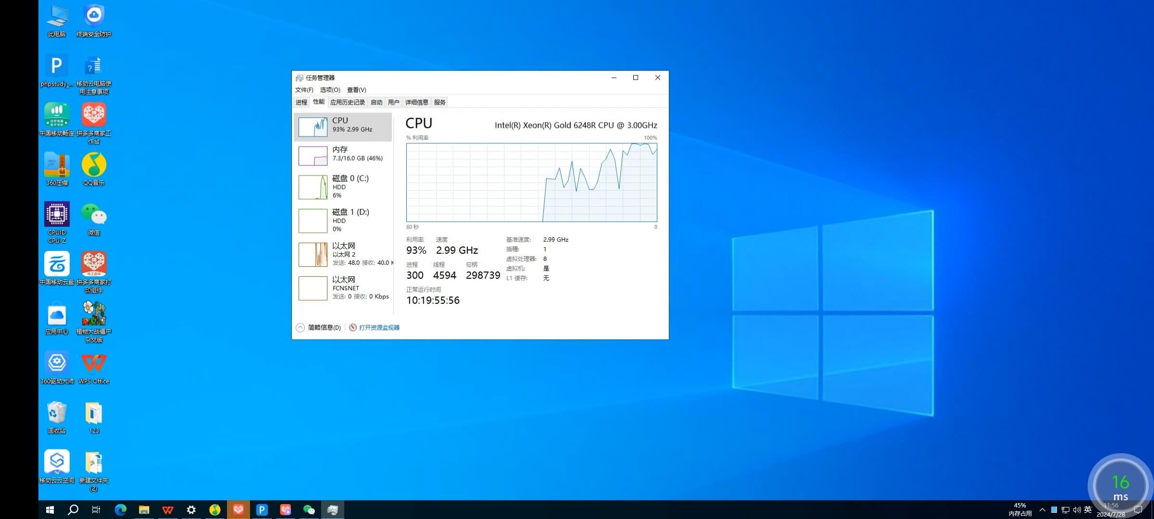
Task: Open 360驱动大师 desktop icon
Action: (x=57, y=368)
